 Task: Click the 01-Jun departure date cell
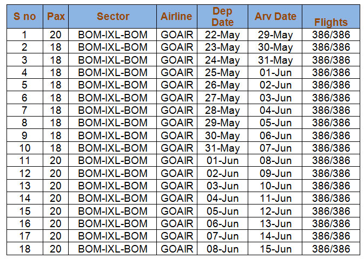point(222,160)
